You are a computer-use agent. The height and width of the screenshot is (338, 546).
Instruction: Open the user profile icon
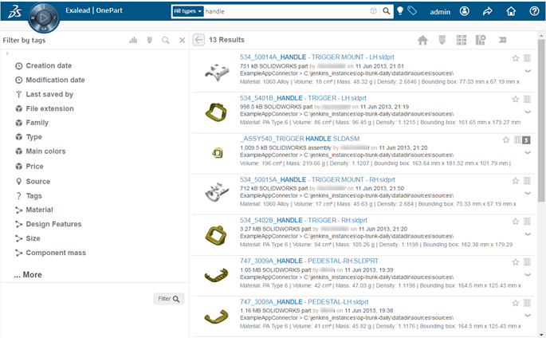coord(464,11)
